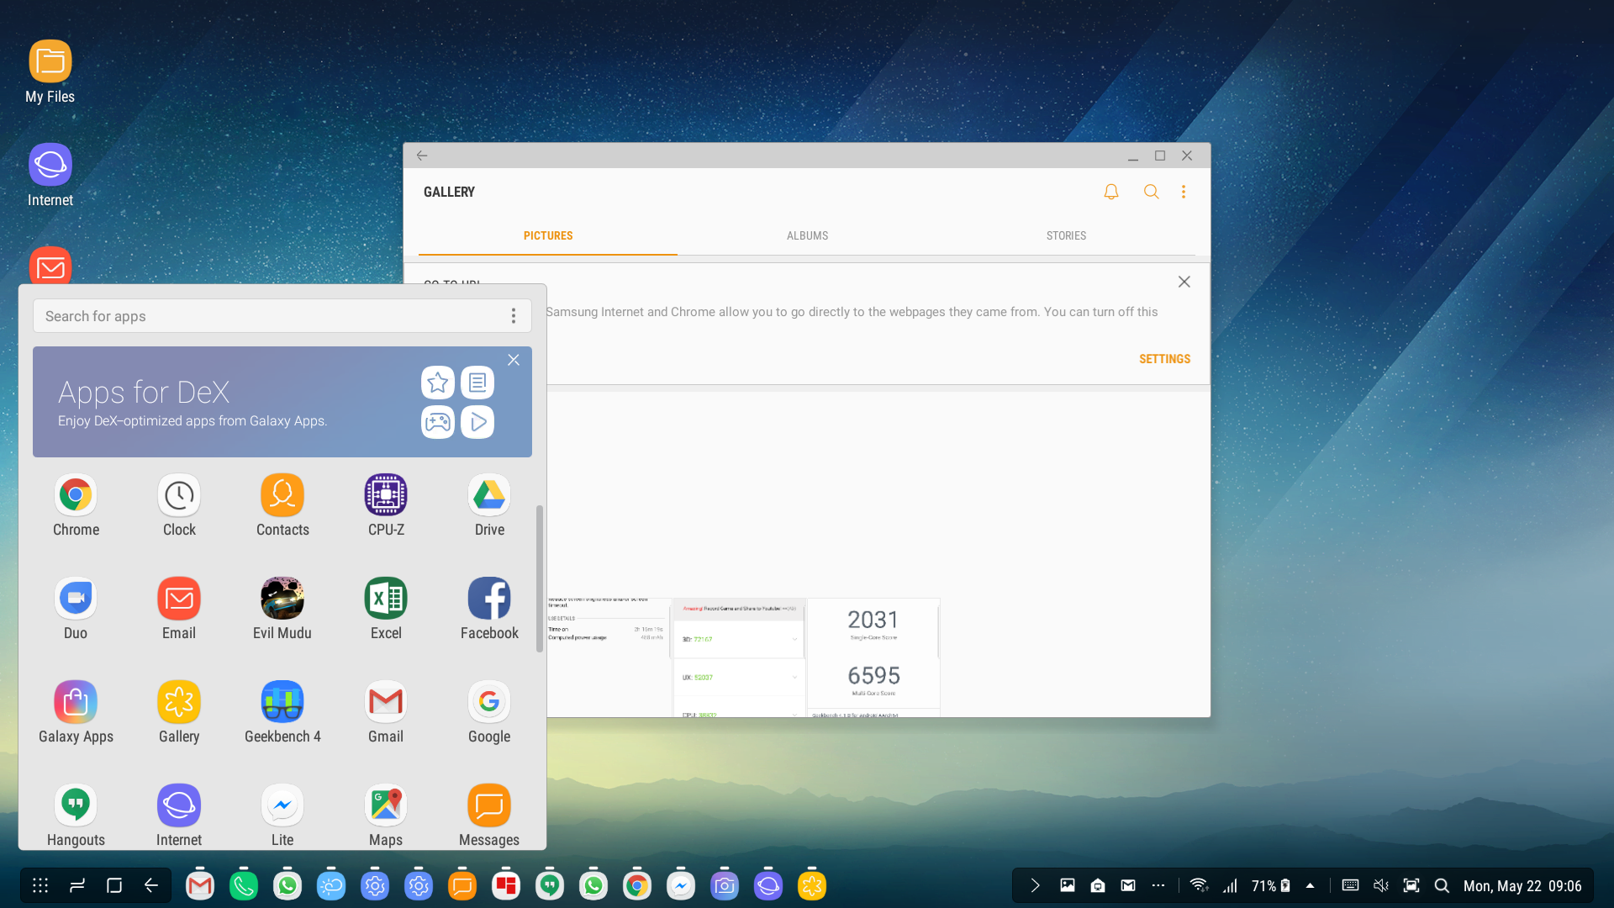Launch the Duo video calling app

76,608
